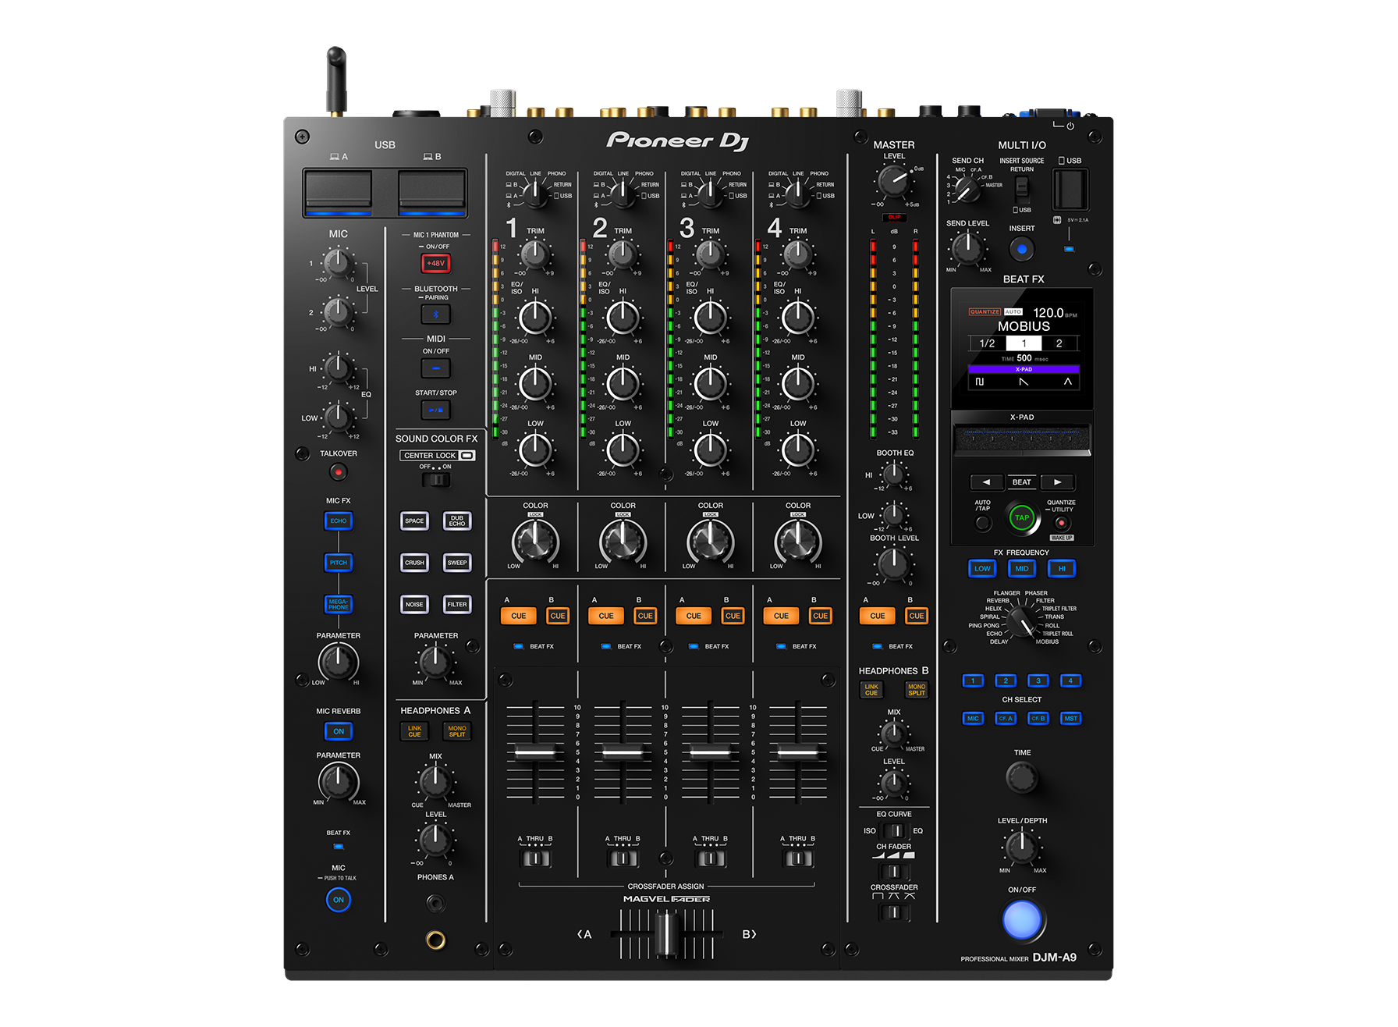Select the LOW FX frequency band
The image size is (1398, 1027).
(981, 568)
